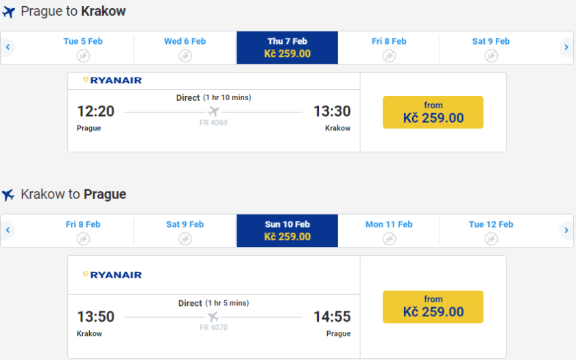Show later outbound dates with right arrow
Image resolution: width=576 pixels, height=360 pixels.
pyautogui.click(x=566, y=47)
